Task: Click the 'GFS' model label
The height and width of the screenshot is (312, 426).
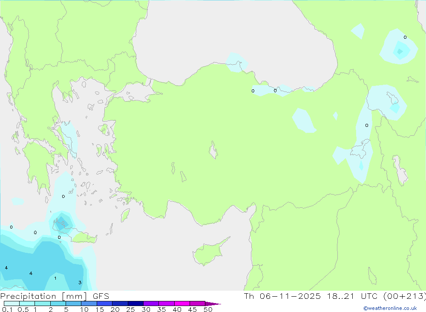Action: 101,296
